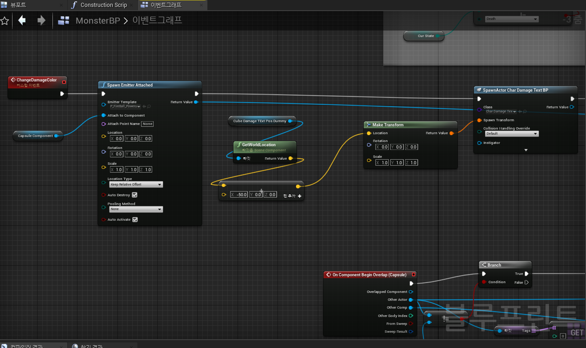This screenshot has height=348, width=586.
Task: Add a pin with 핀 추가 button
Action: 292,196
